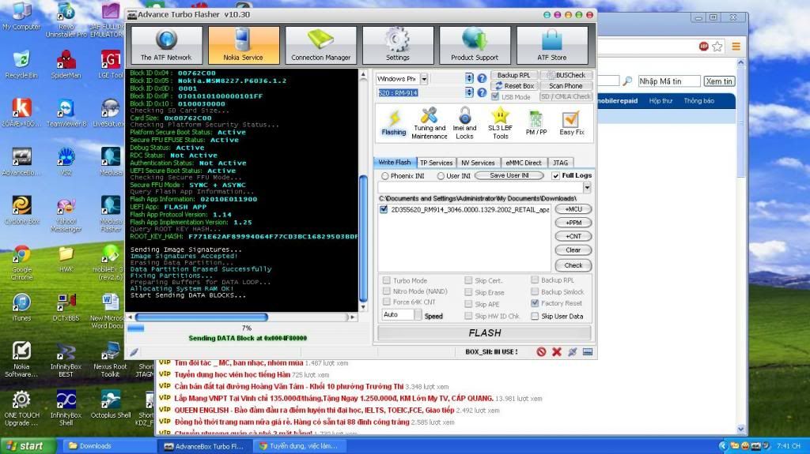
Task: Enable the Turbo Mode checkbox
Action: click(386, 280)
